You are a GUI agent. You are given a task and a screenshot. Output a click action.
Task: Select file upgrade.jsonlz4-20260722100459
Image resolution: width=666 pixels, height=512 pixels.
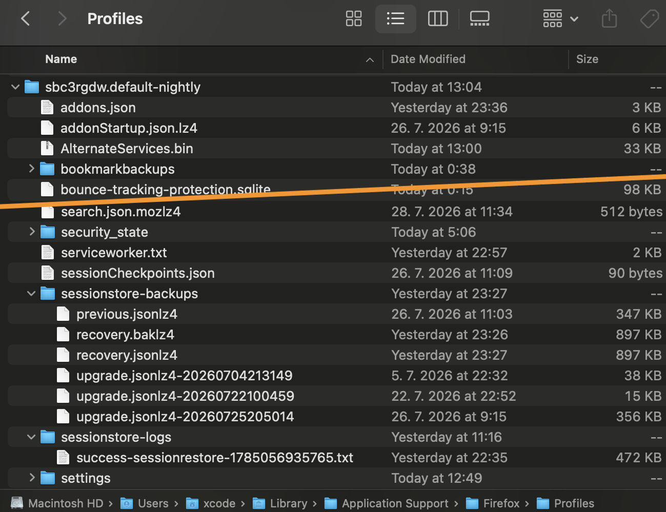click(186, 396)
